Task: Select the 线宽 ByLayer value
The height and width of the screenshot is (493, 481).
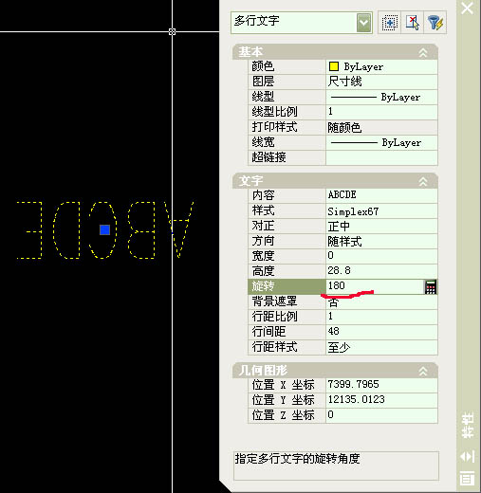Action: coord(381,142)
